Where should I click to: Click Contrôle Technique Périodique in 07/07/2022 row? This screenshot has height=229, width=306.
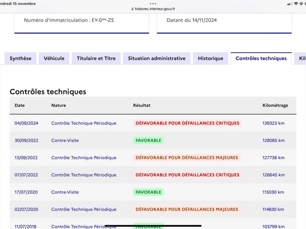coord(84,175)
